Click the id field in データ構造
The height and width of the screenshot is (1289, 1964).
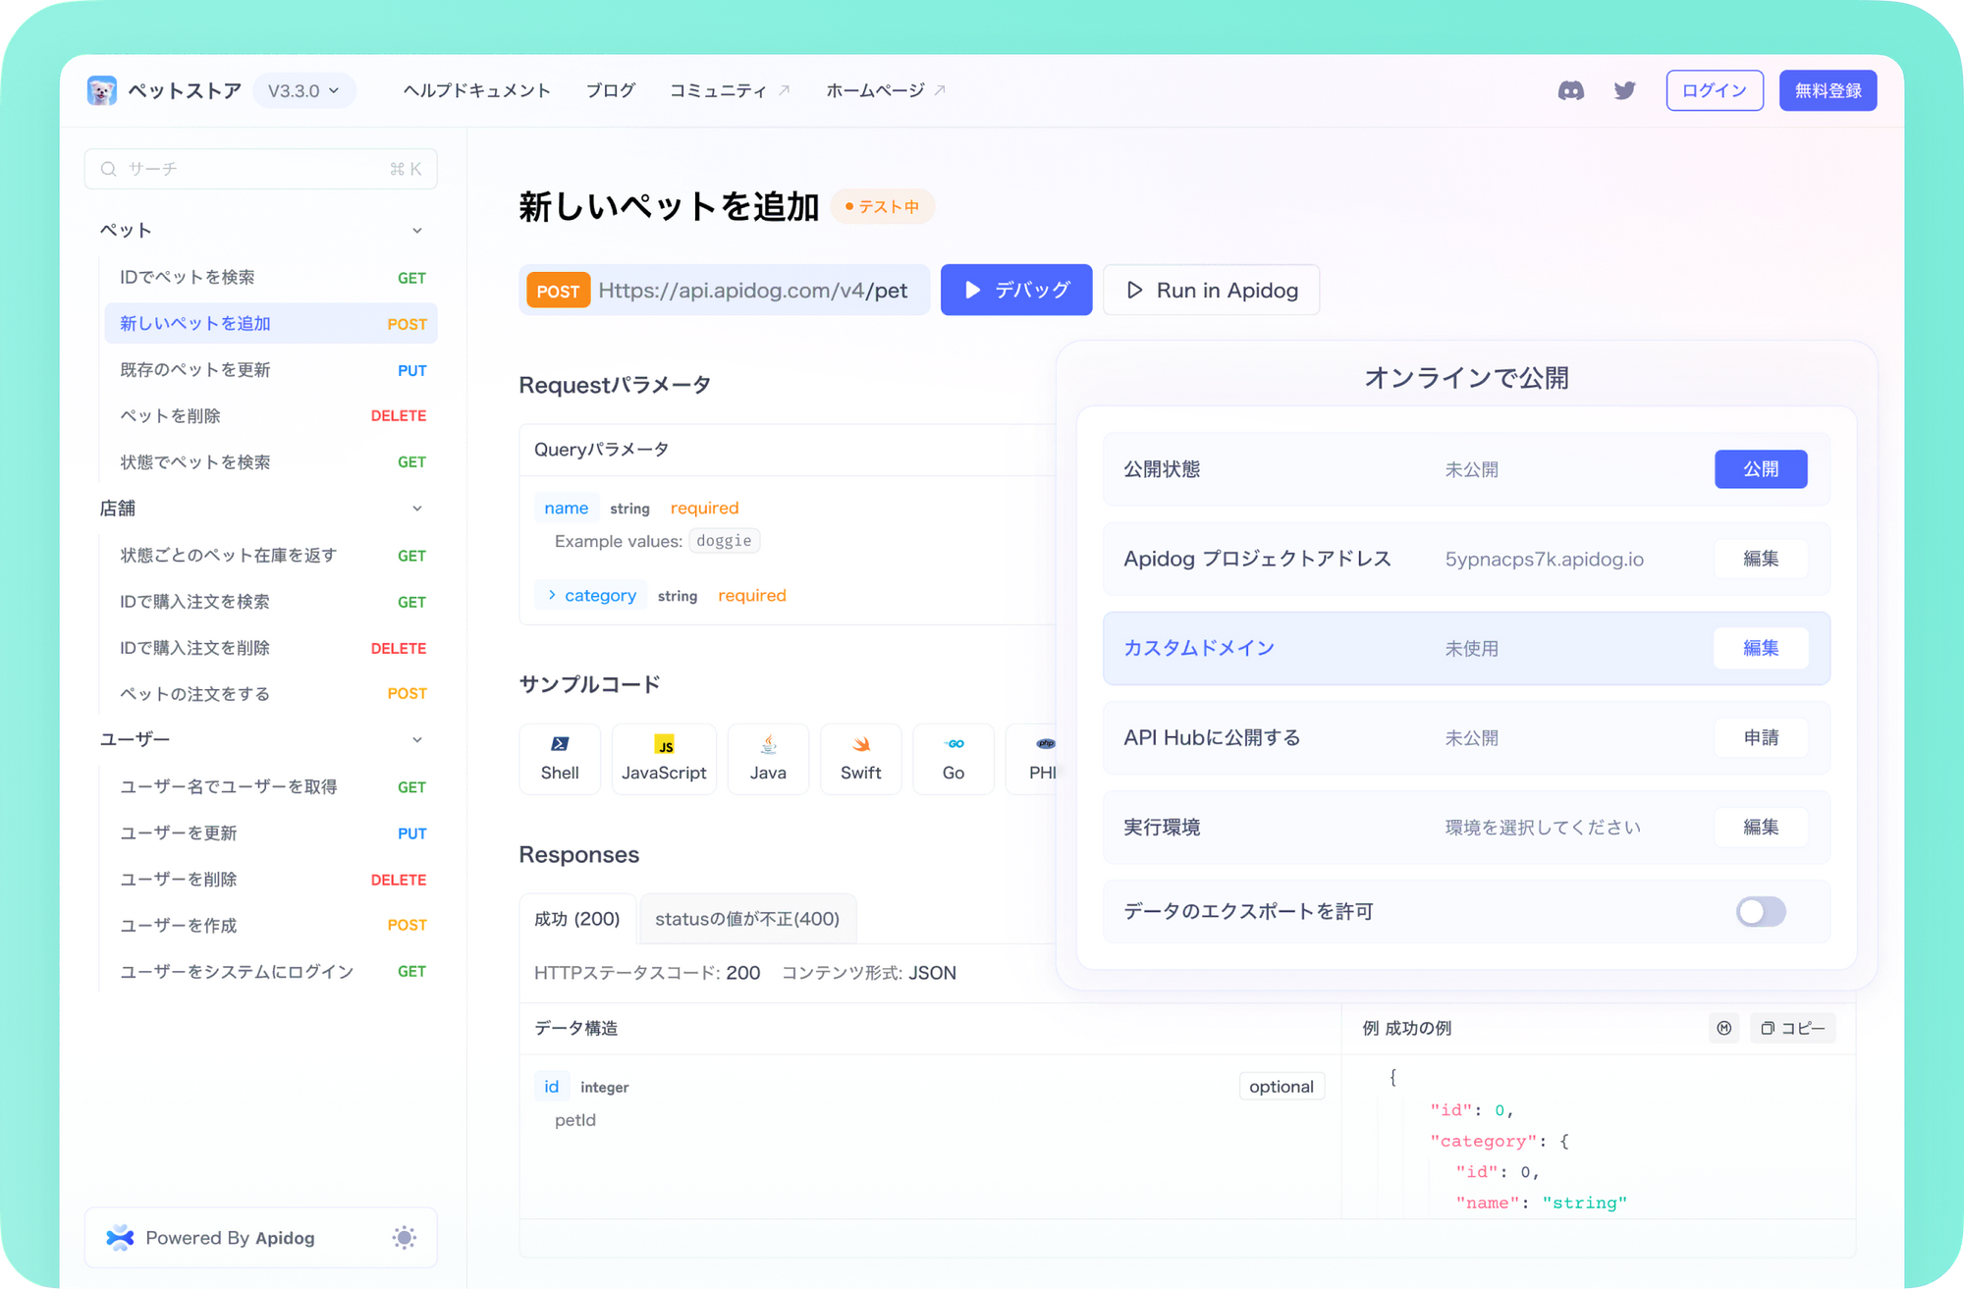[551, 1087]
